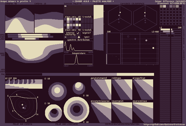The width and height of the screenshot is (186, 126).
Task: Click the <yes> acyclic answer
Action: click(87, 37)
